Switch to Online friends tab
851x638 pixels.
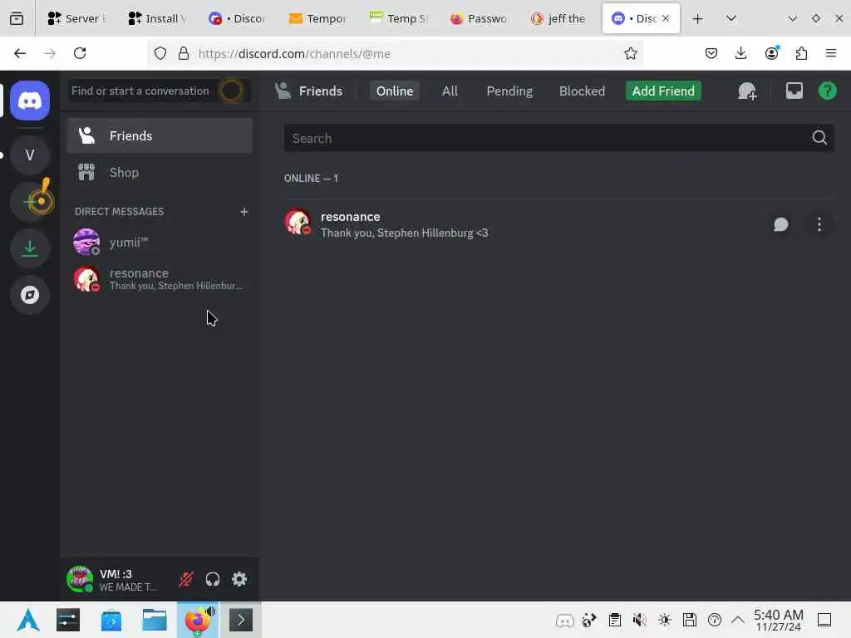[395, 91]
